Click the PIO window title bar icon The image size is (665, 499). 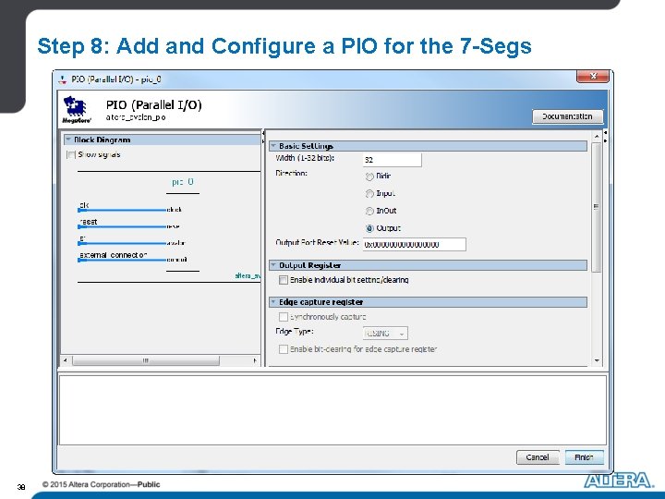[63, 79]
